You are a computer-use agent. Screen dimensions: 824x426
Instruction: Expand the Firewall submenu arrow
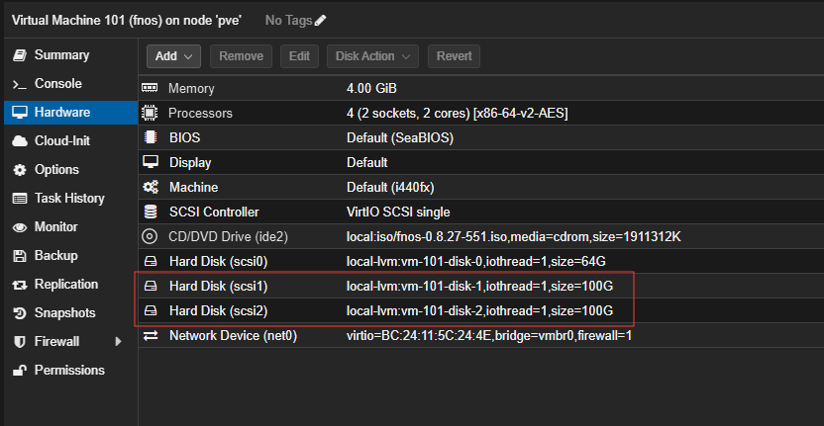coord(119,342)
